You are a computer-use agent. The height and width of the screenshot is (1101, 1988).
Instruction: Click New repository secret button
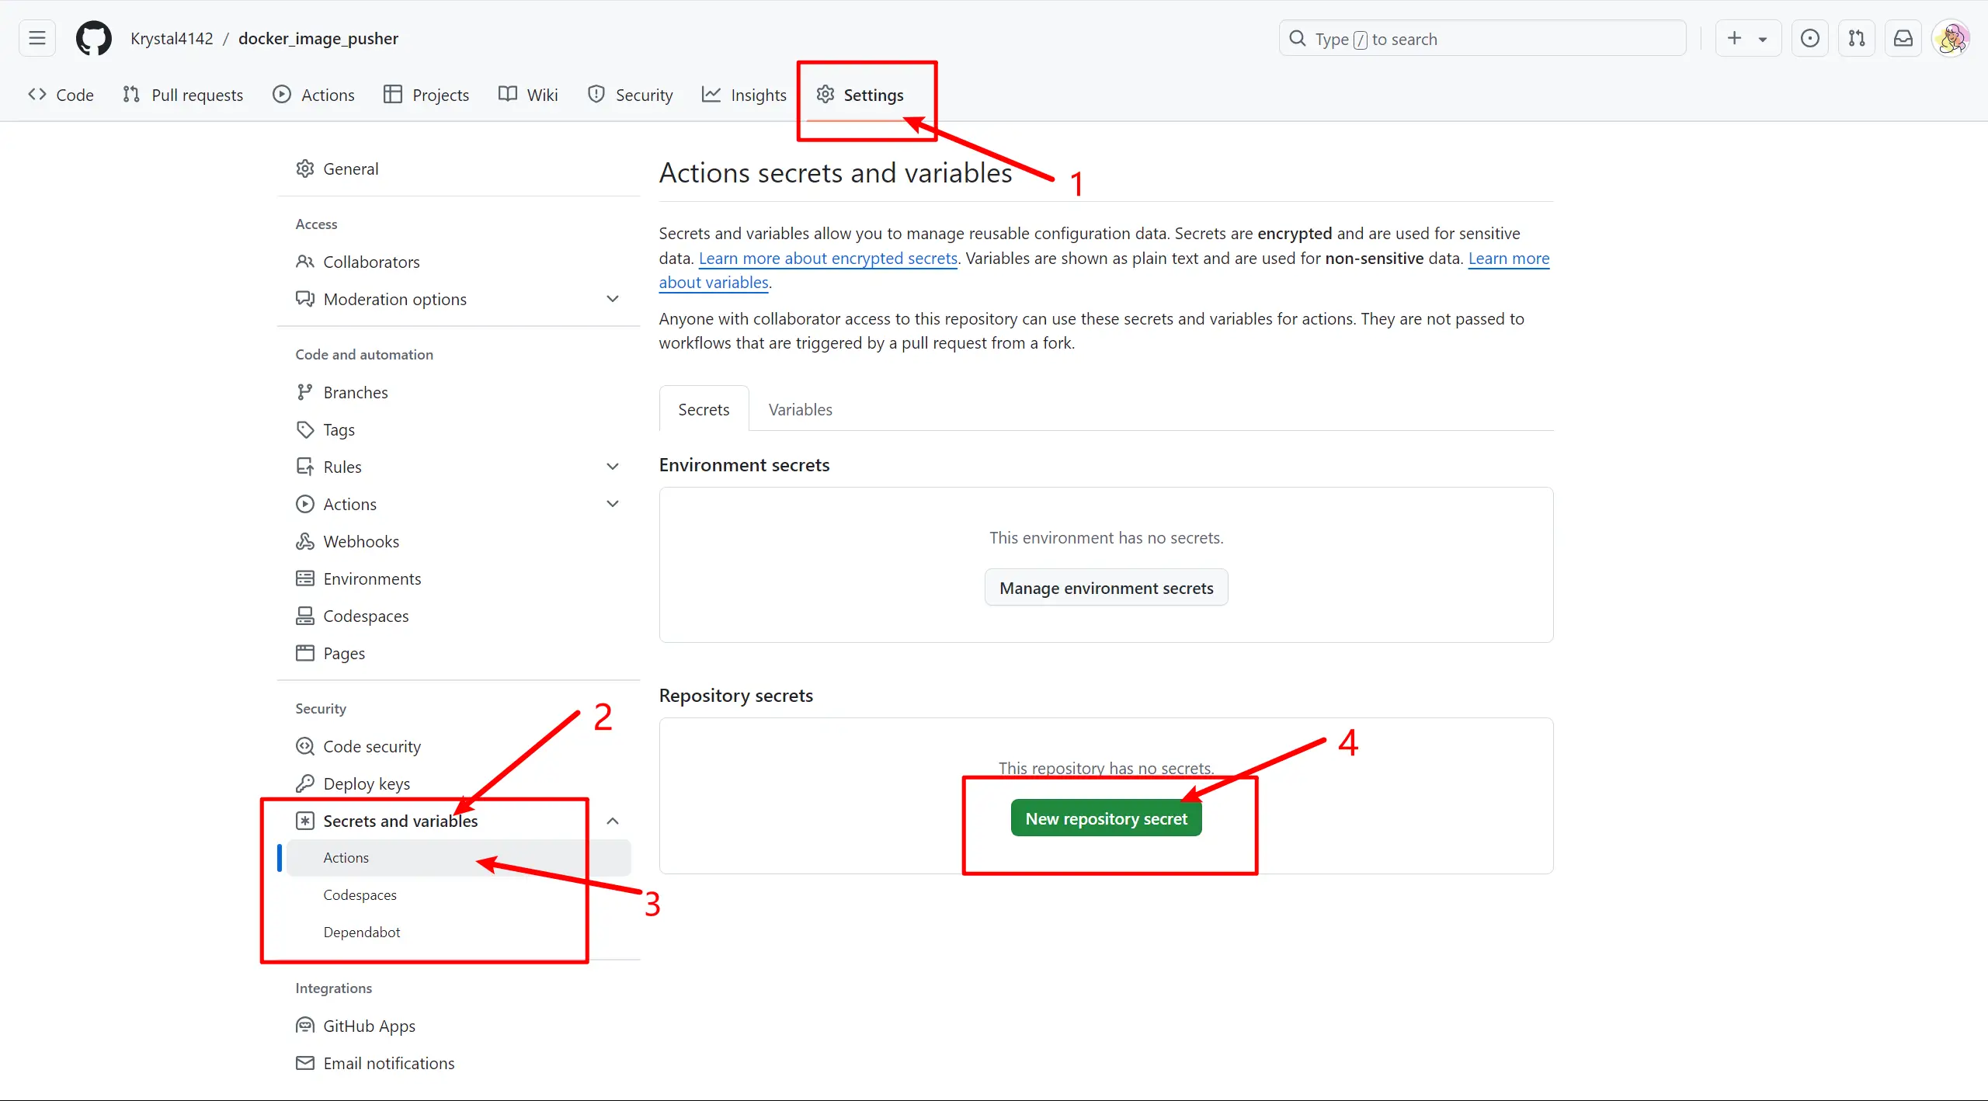click(x=1106, y=818)
